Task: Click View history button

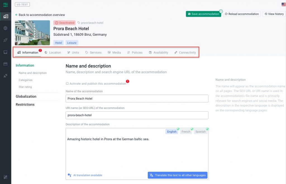Action: (x=274, y=14)
